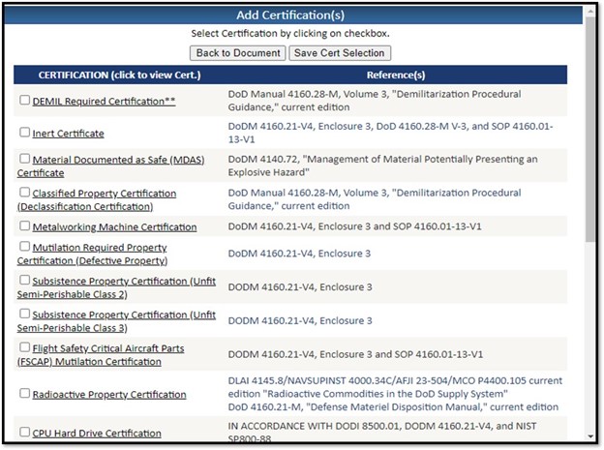
Task: Tick the Inert Certificate checkbox
Action: 25,133
